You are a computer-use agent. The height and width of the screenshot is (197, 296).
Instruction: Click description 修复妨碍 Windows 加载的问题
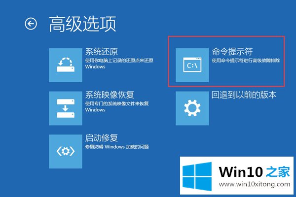[117, 147]
